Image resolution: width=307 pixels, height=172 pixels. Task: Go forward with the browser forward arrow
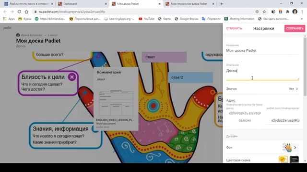click(x=12, y=11)
